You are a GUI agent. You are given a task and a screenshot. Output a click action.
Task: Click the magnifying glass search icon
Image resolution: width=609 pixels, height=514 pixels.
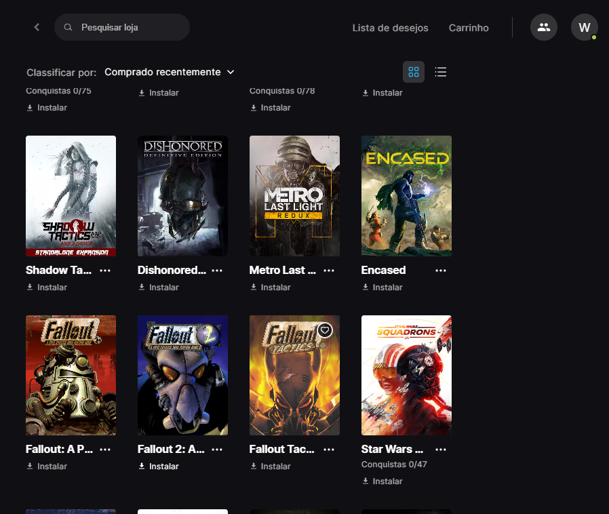[x=68, y=28]
